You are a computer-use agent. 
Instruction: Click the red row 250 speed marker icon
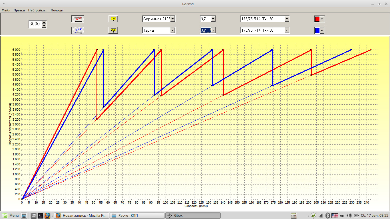(113, 19)
